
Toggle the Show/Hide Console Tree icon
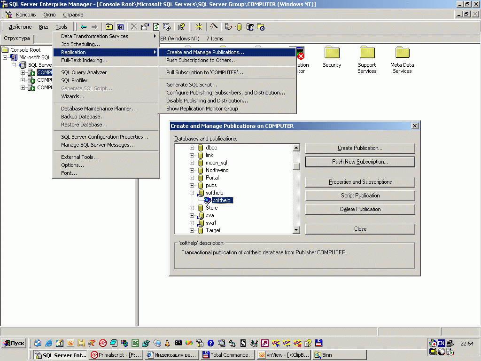120,27
